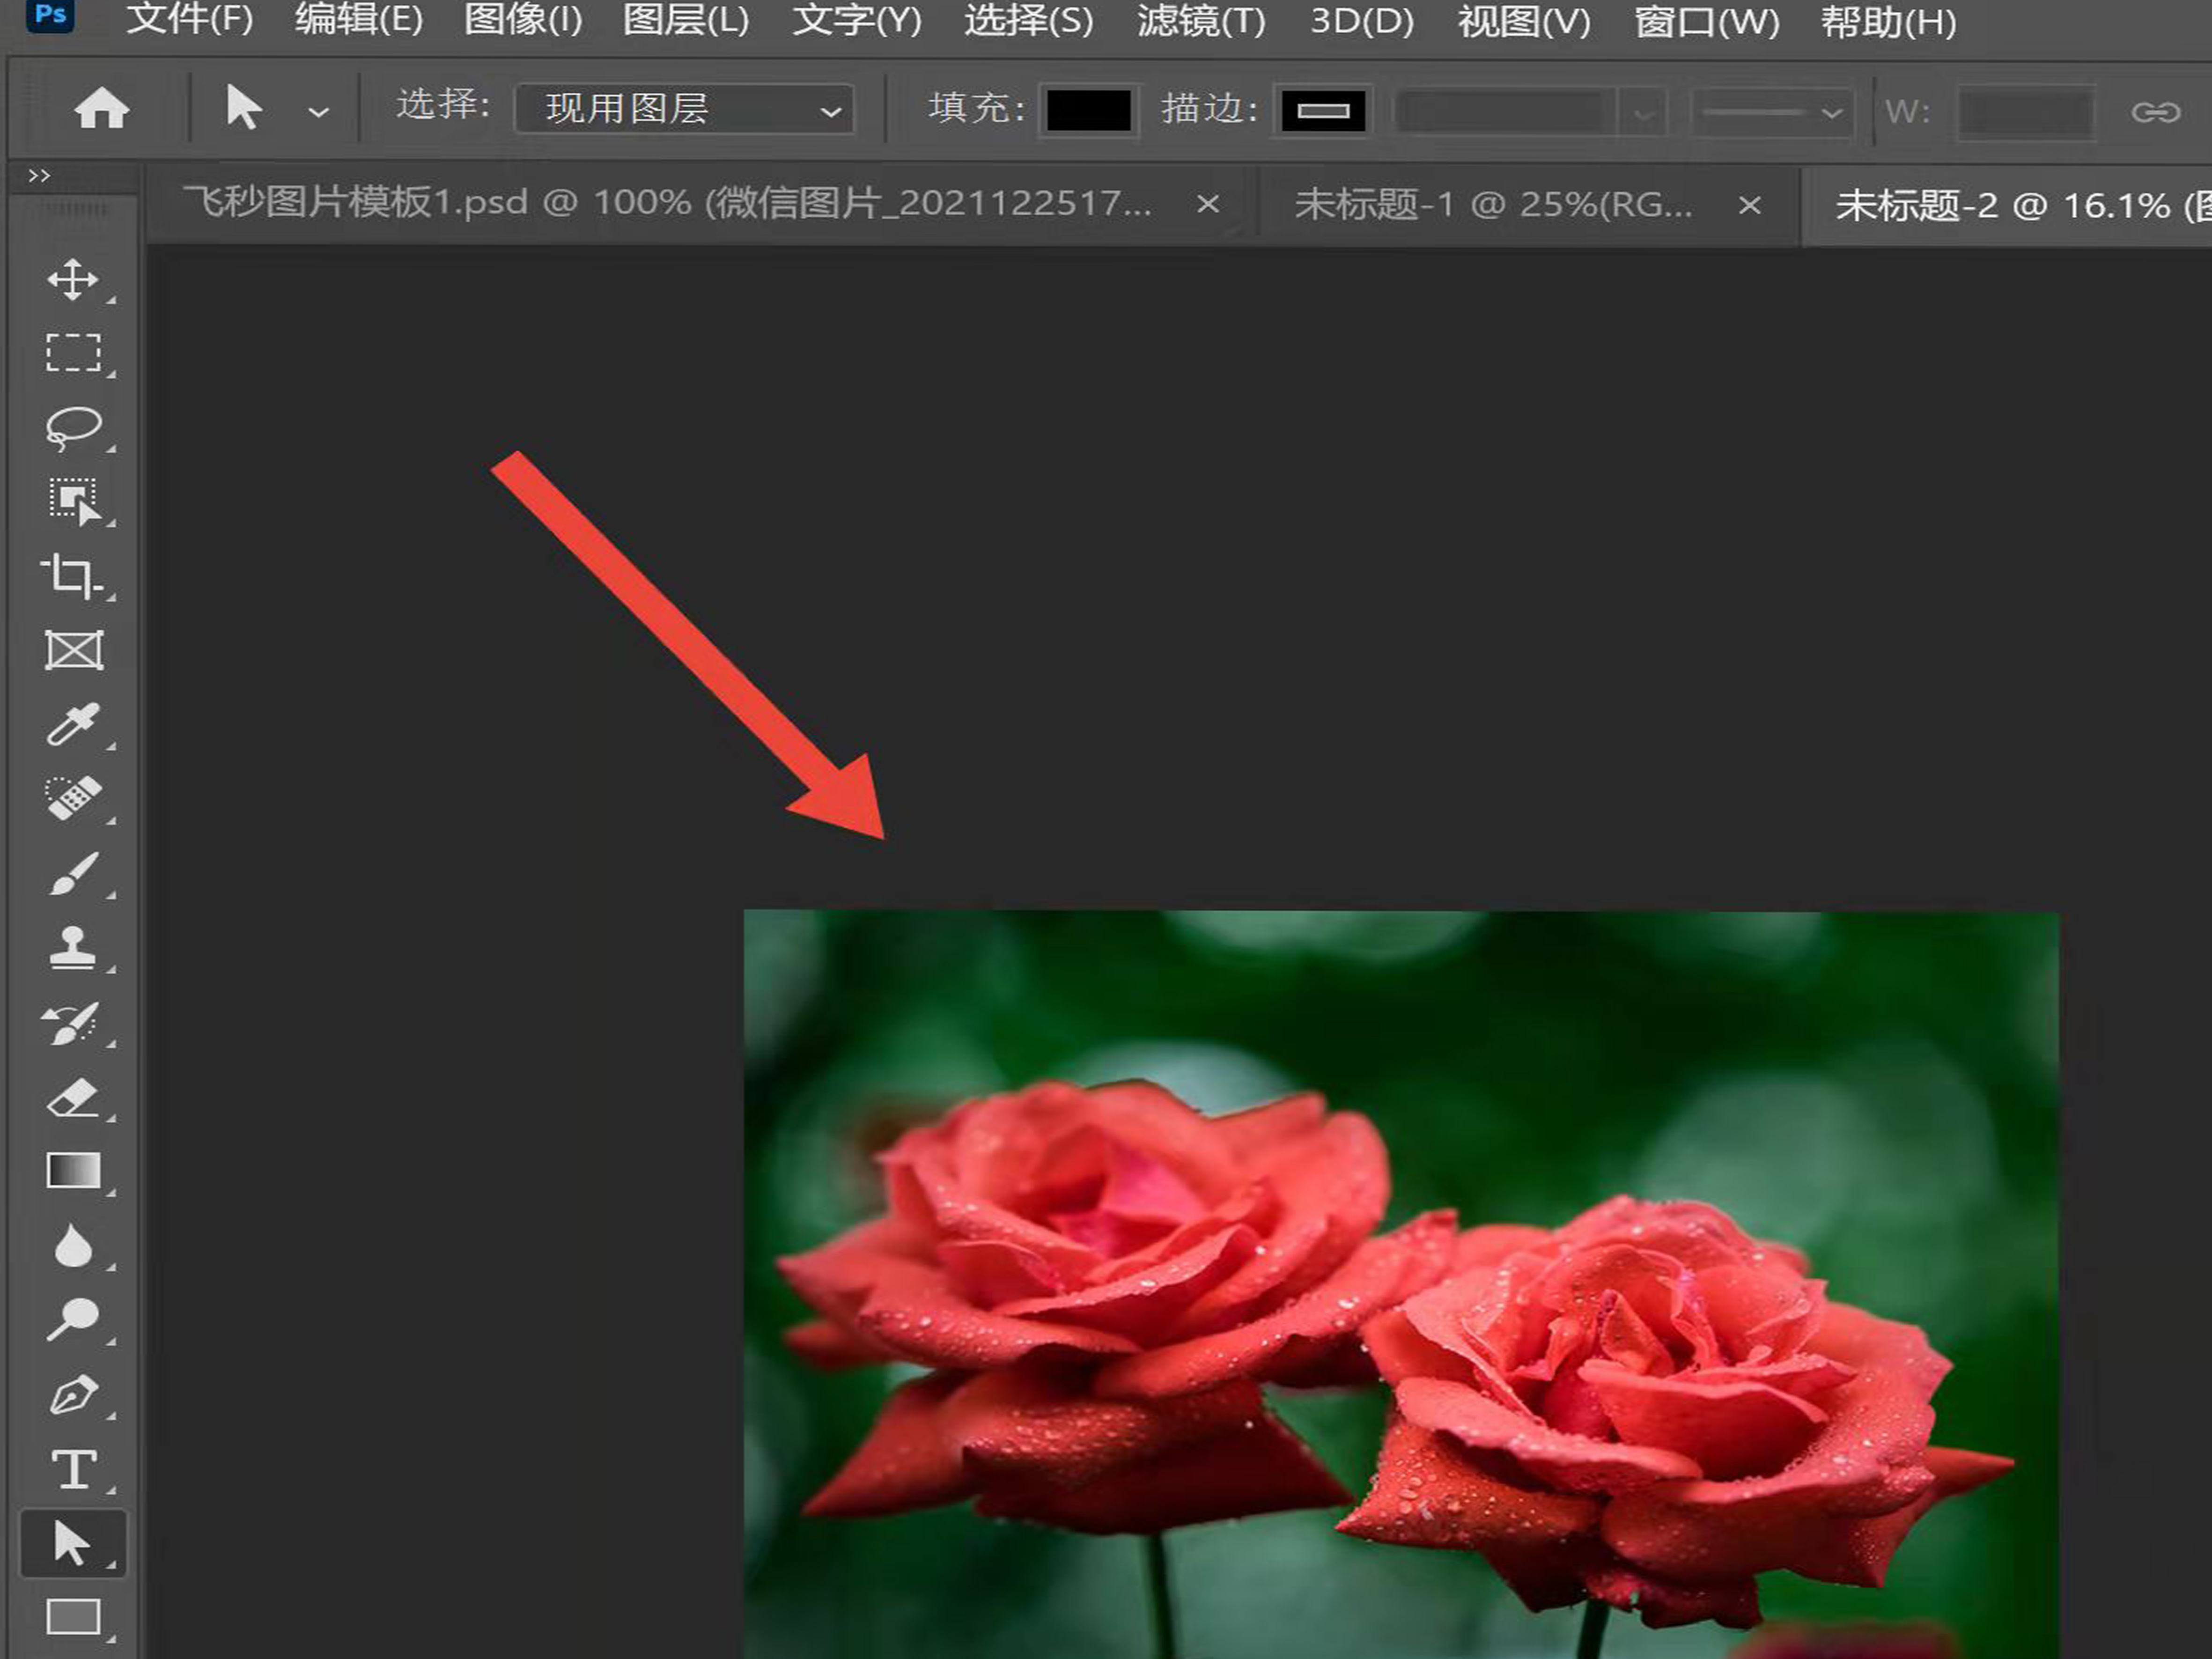The image size is (2212, 1659).
Task: Select the Move tool
Action: click(73, 280)
